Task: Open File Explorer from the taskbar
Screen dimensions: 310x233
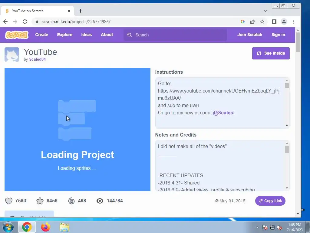Action: [65, 227]
